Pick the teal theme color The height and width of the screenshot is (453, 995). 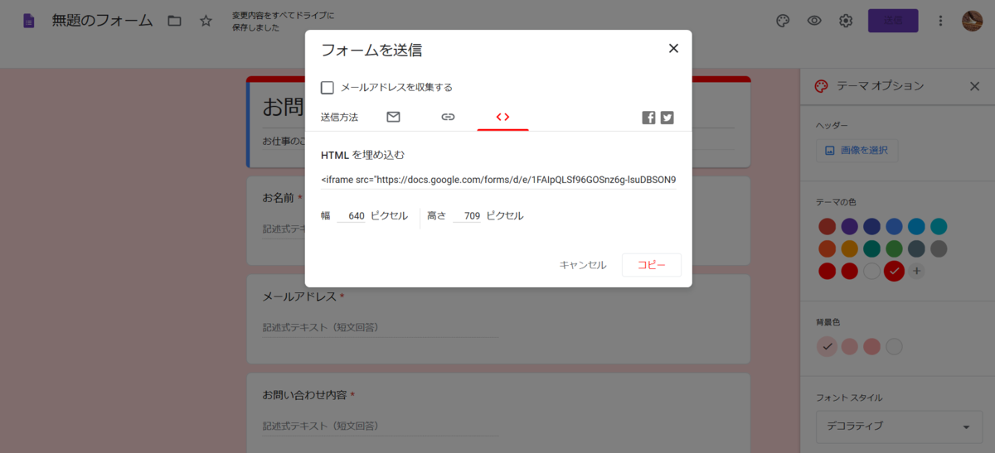tap(871, 248)
